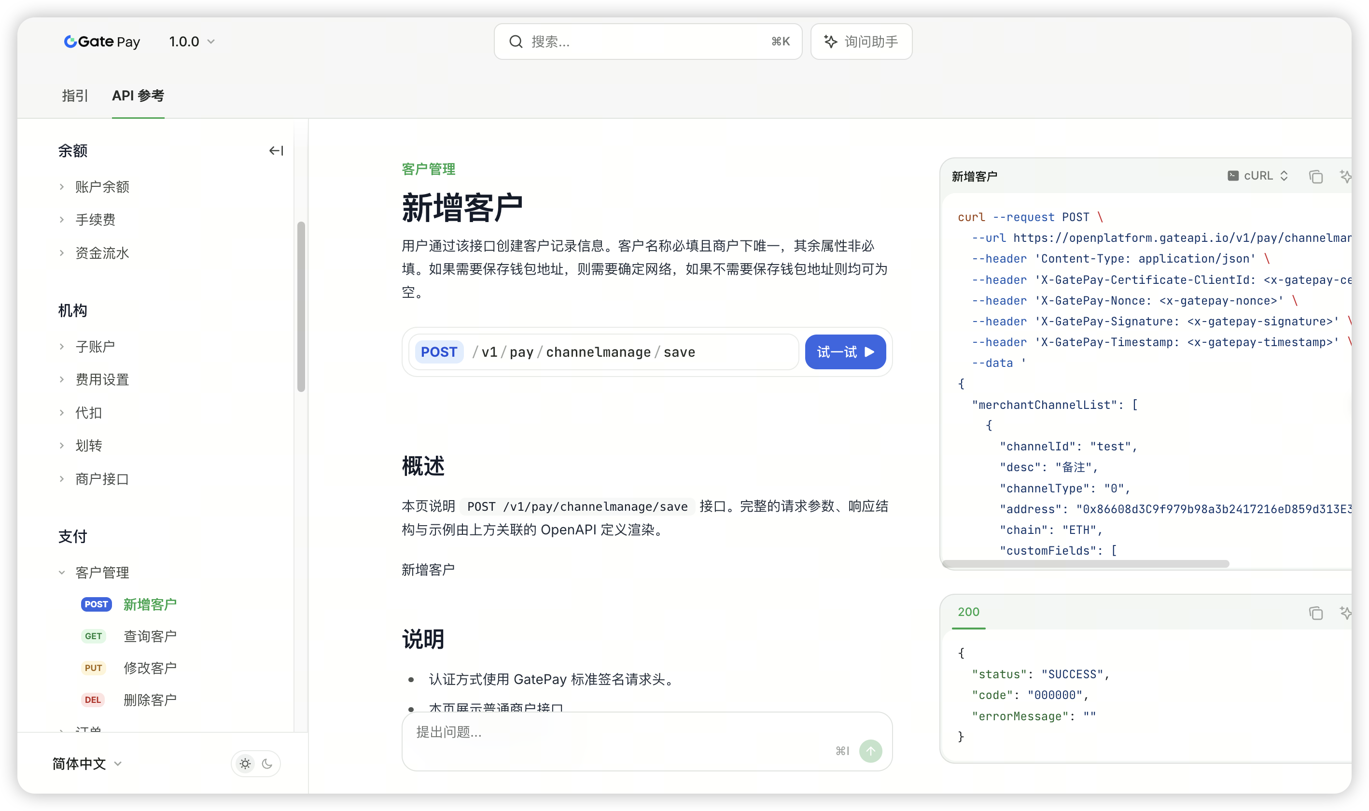Image resolution: width=1369 pixels, height=811 pixels.
Task: Click the 说明 heading
Action: [x=423, y=639]
